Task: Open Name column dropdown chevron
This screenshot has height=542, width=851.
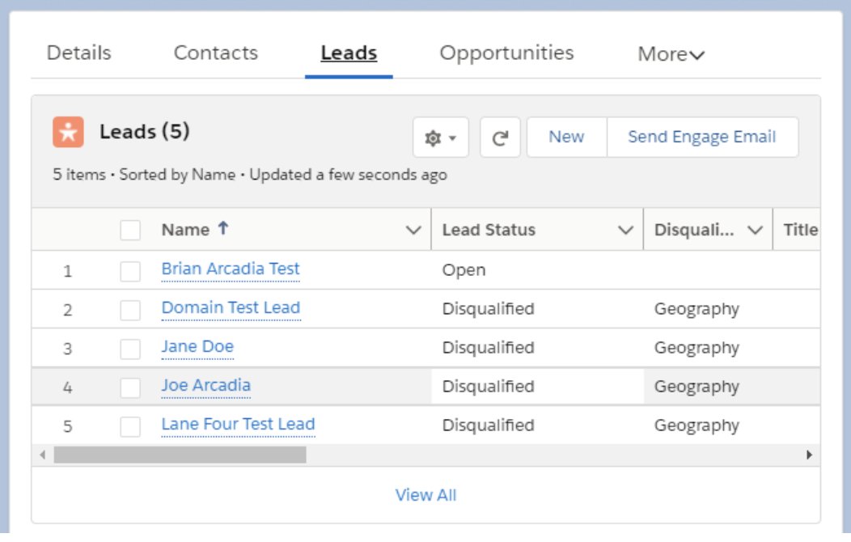Action: coord(413,230)
